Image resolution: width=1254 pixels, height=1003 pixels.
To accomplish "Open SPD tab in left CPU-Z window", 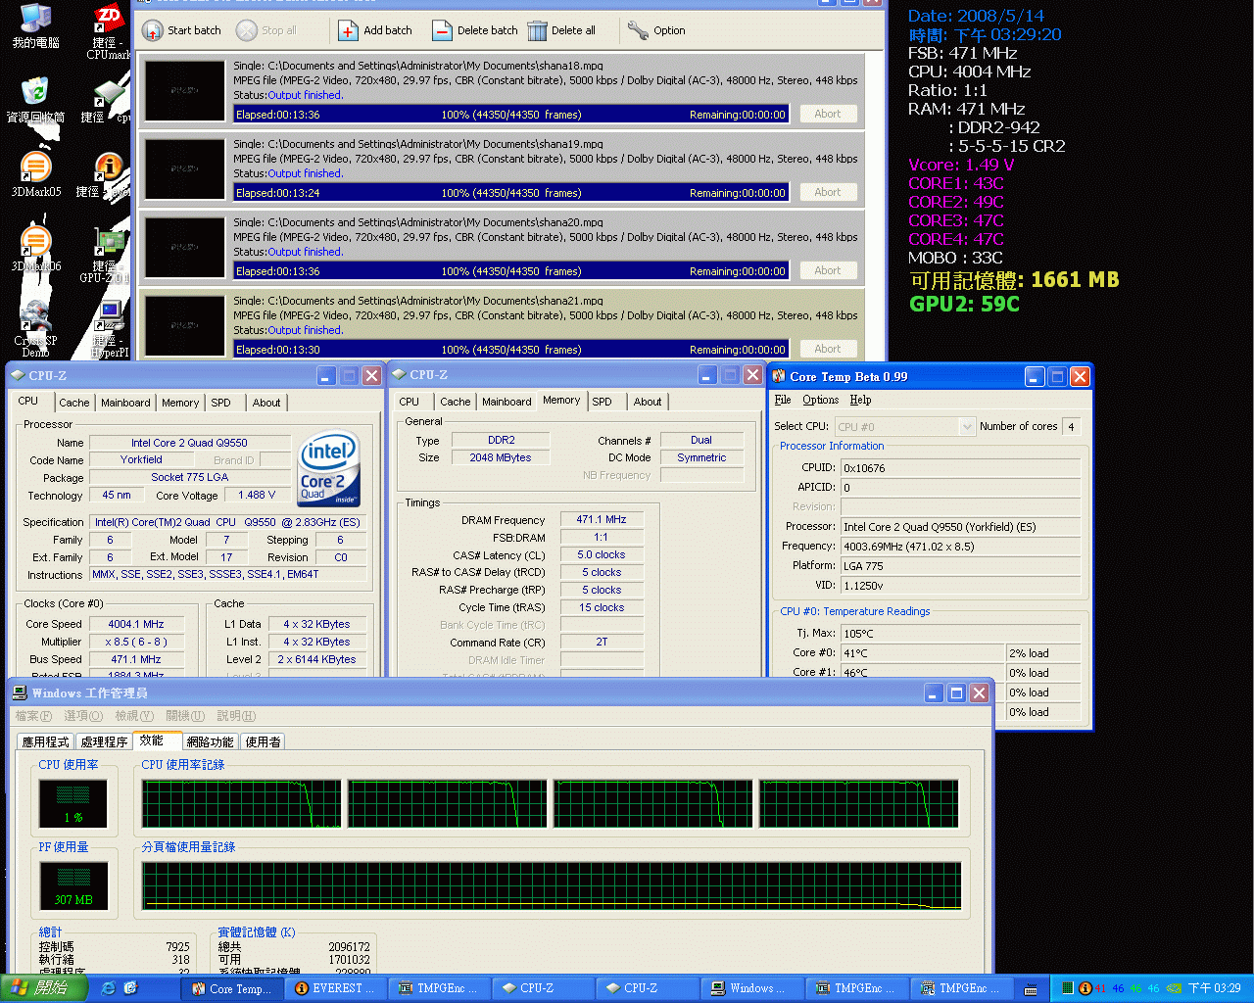I will pyautogui.click(x=221, y=403).
